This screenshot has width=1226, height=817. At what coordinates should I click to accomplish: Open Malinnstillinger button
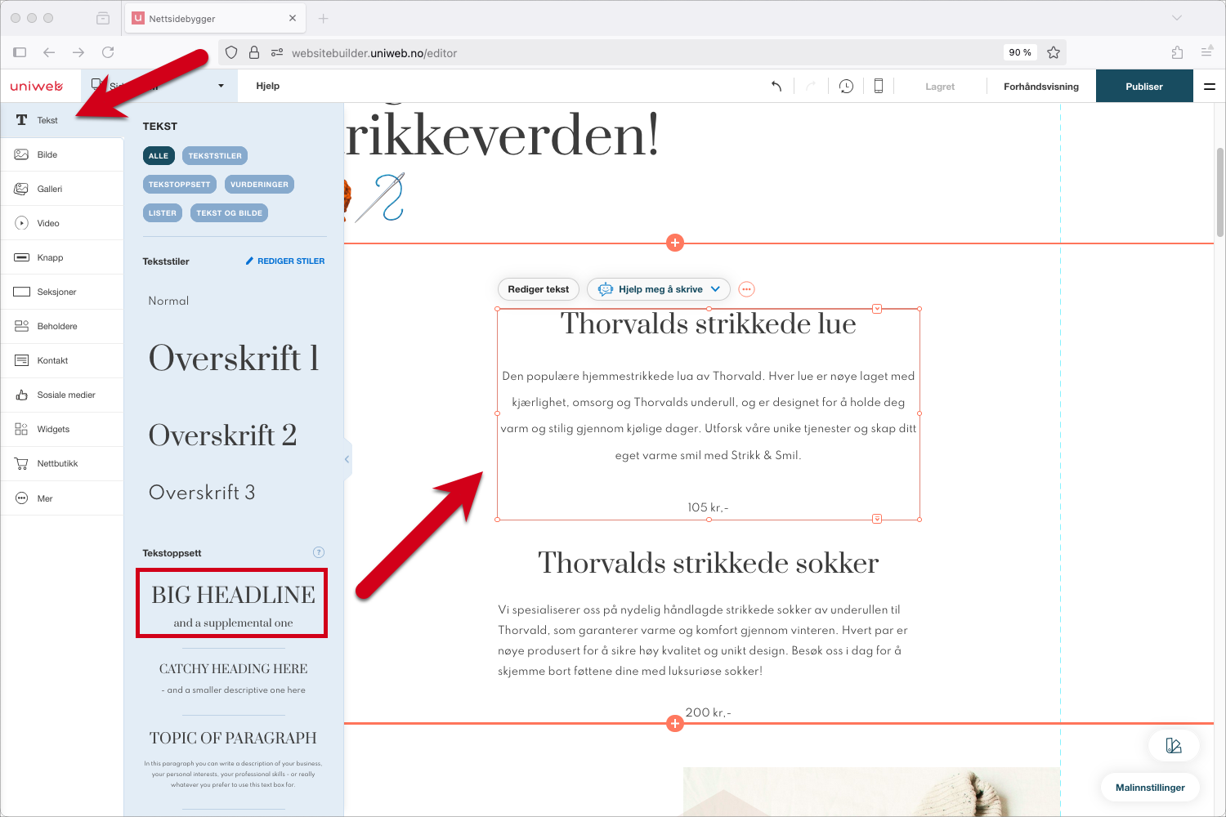click(x=1150, y=788)
